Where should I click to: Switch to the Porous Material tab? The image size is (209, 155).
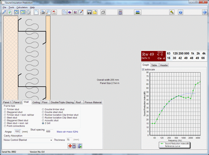[93, 102]
